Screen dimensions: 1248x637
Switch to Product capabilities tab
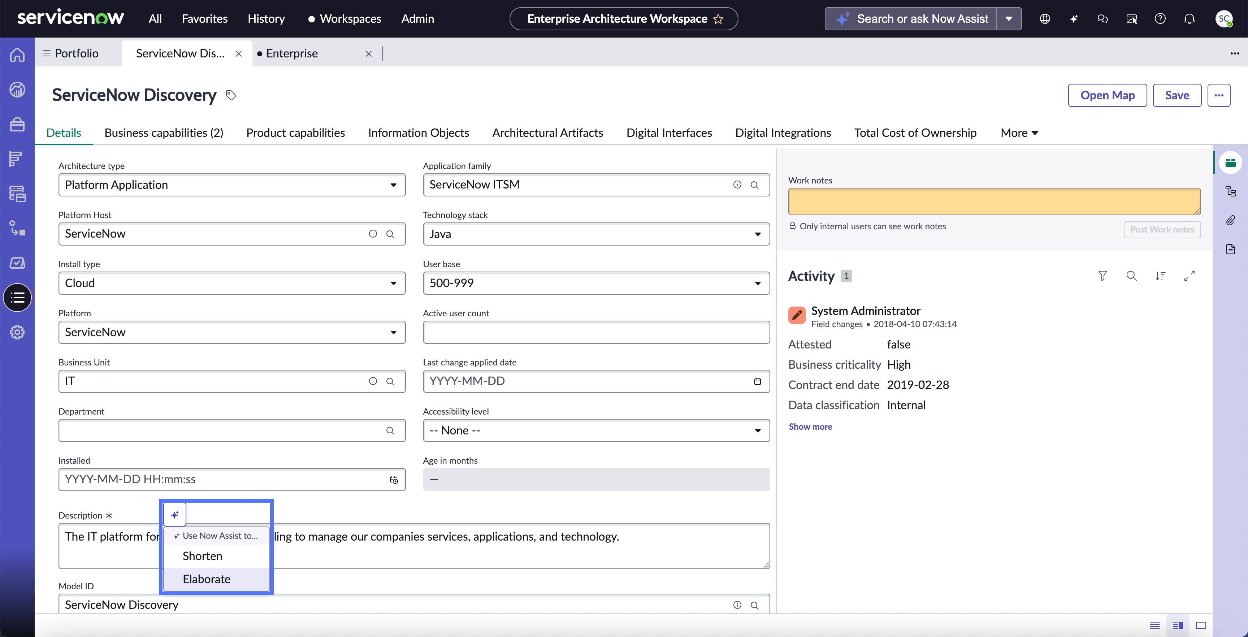pos(295,133)
